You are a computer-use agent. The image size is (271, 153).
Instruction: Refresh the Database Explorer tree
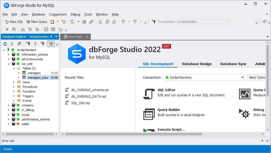5,44
